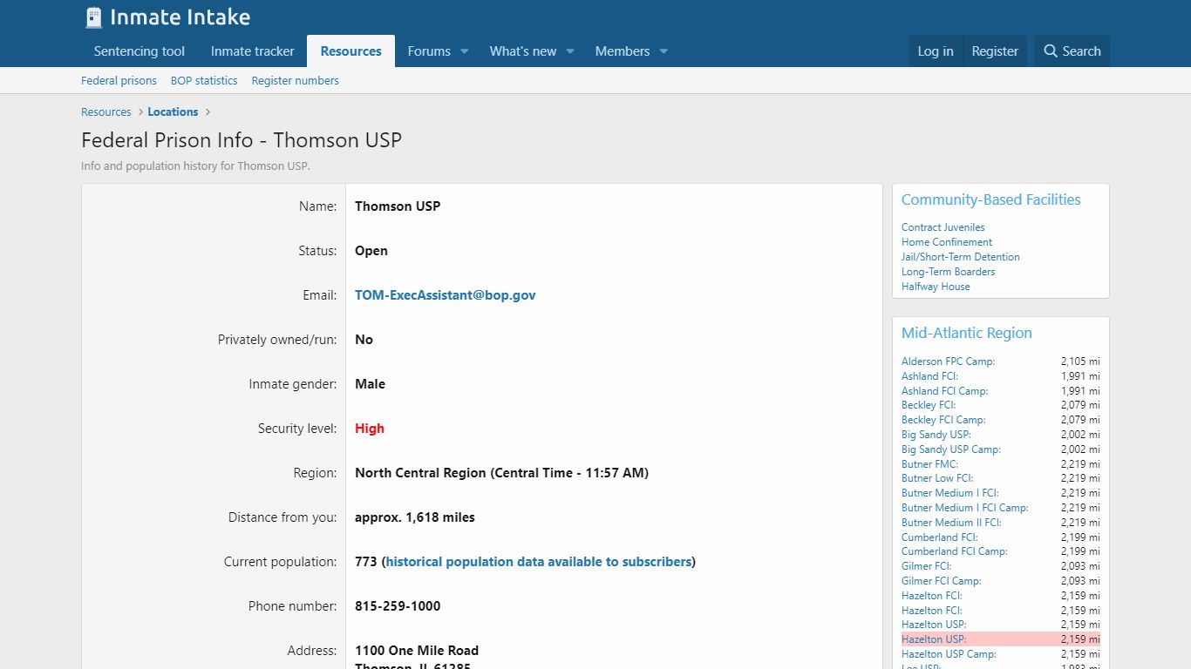Image resolution: width=1191 pixels, height=669 pixels.
Task: Open Ashland FCI link
Action: tap(929, 376)
